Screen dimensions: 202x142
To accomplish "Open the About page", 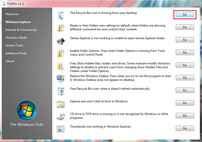I will click(10, 61).
